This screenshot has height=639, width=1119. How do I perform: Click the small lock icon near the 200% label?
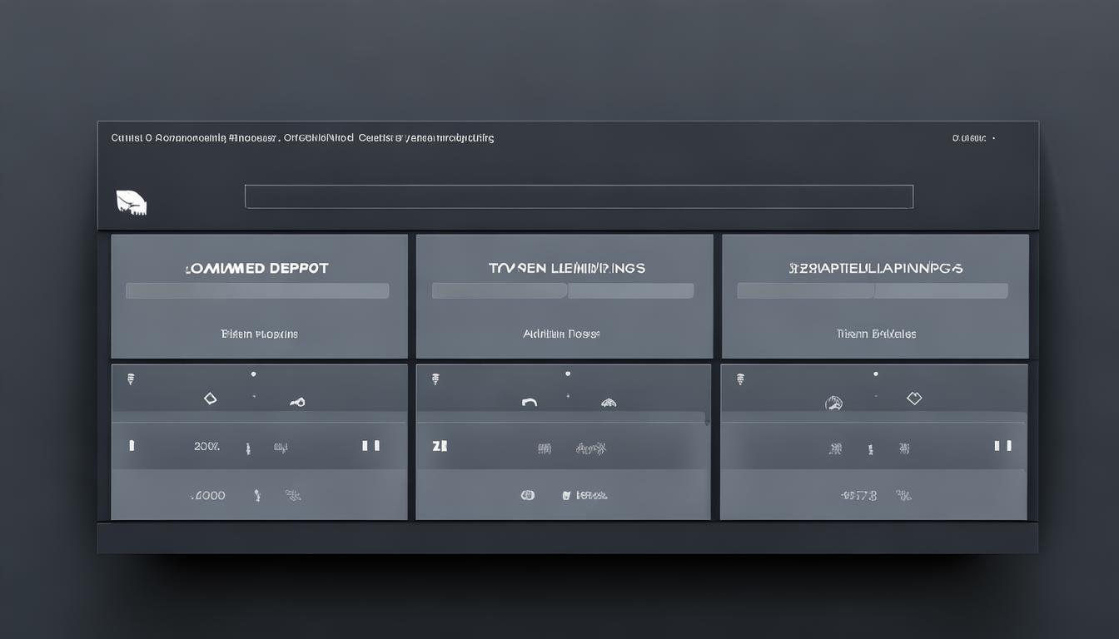[x=247, y=447]
